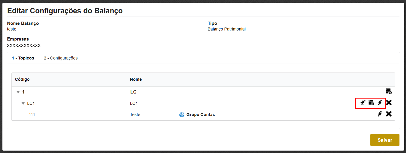Image resolution: width=406 pixels, height=153 pixels.
Task: Click the add-subtopic icon in the LC1 row
Action: click(x=371, y=103)
